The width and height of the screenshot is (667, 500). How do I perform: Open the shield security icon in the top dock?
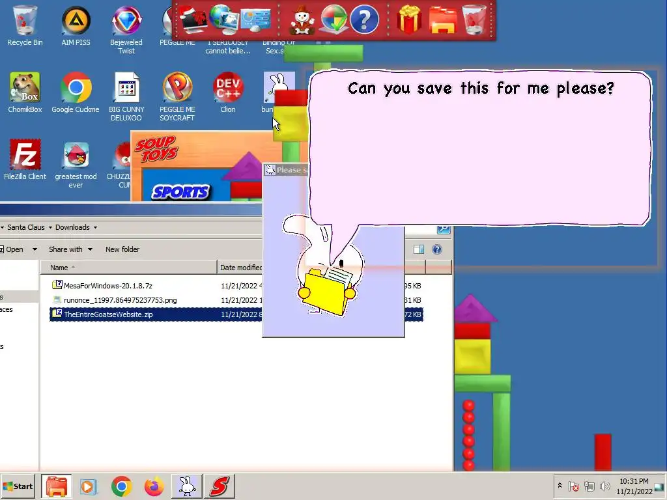coord(333,20)
